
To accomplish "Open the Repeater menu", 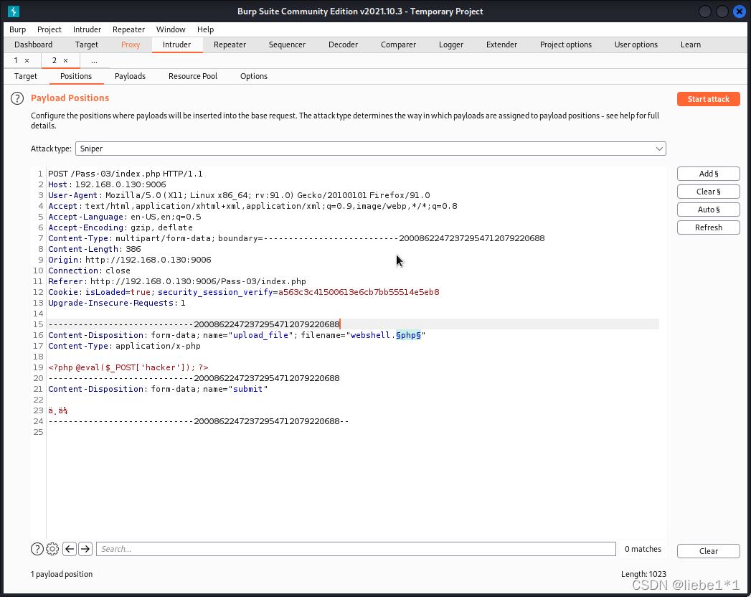I will pyautogui.click(x=129, y=29).
